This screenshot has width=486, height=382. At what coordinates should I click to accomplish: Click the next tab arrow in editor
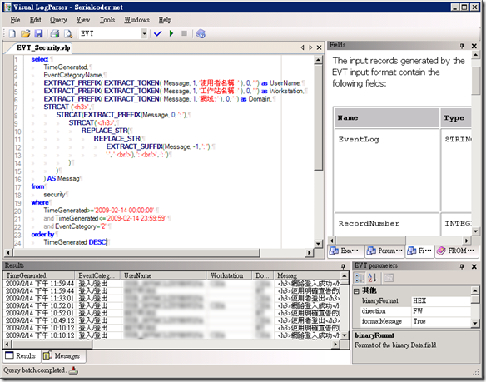coord(310,47)
